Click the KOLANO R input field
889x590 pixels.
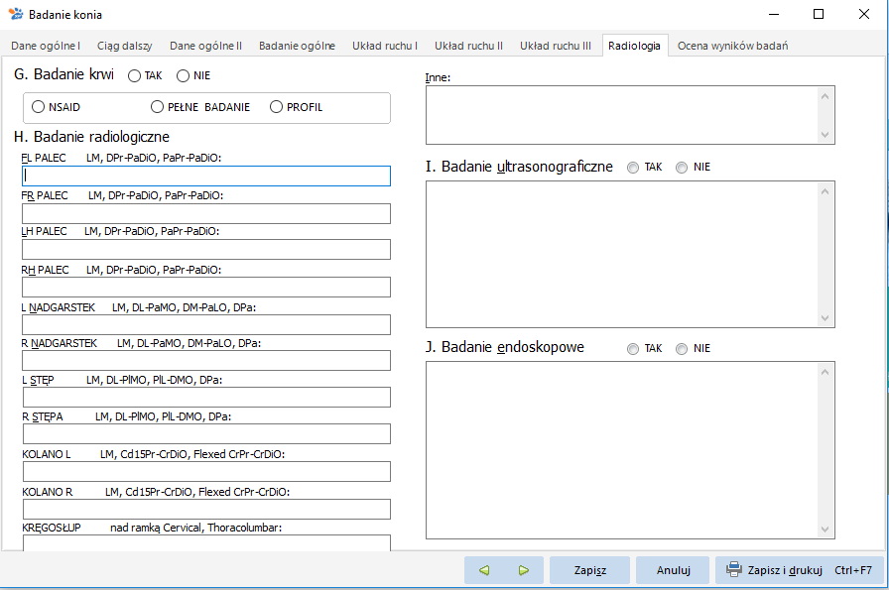tap(207, 509)
